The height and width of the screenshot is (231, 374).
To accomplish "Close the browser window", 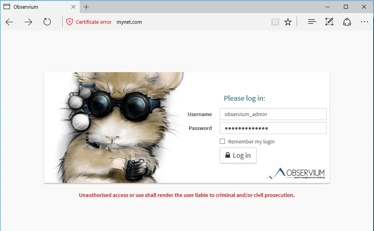I will tap(364, 7).
